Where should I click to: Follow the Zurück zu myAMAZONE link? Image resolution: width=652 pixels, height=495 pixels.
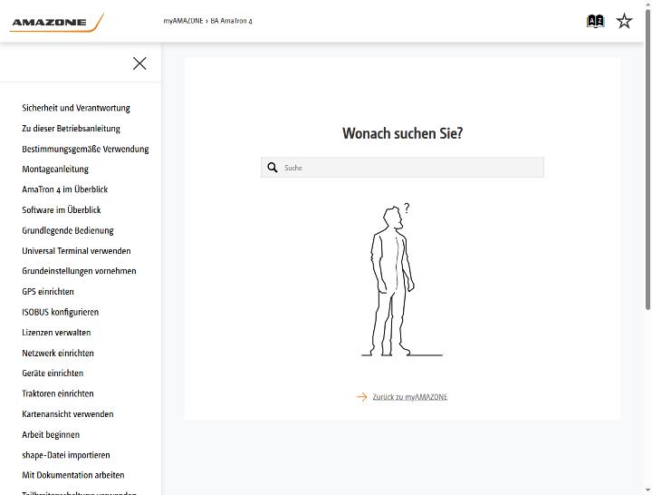(410, 397)
